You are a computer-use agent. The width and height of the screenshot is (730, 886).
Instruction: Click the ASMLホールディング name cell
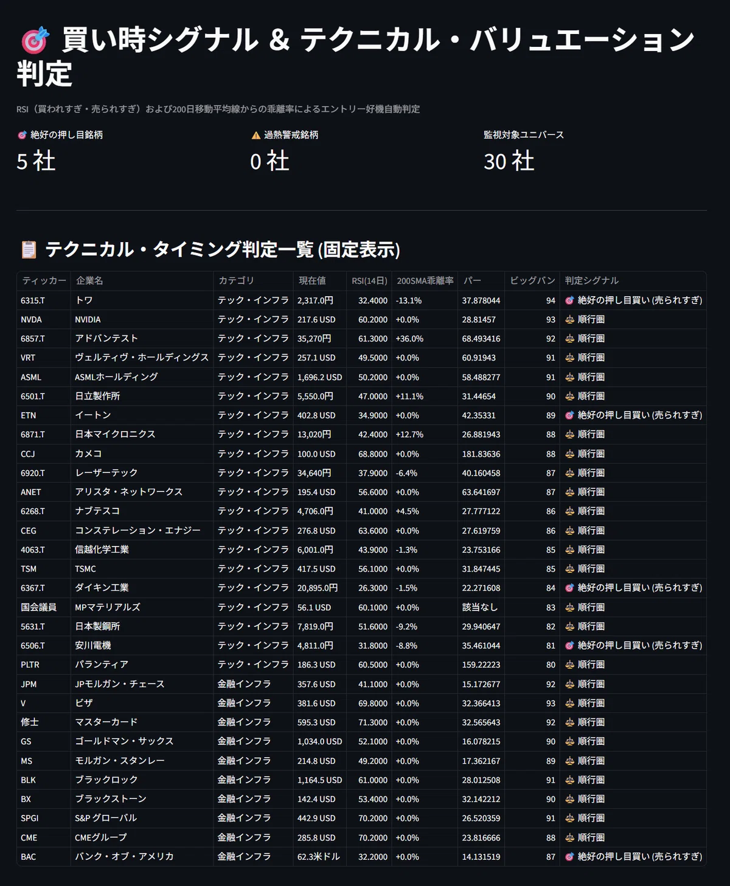pos(142,377)
